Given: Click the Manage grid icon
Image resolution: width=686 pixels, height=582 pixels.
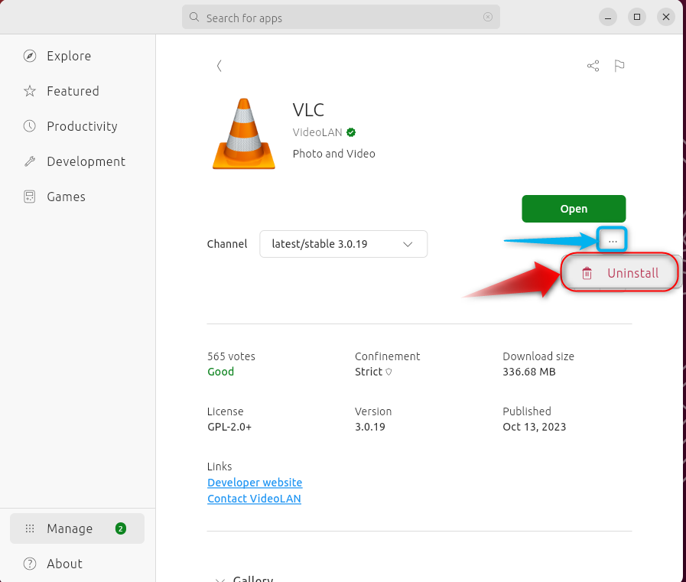Looking at the screenshot, I should point(30,528).
